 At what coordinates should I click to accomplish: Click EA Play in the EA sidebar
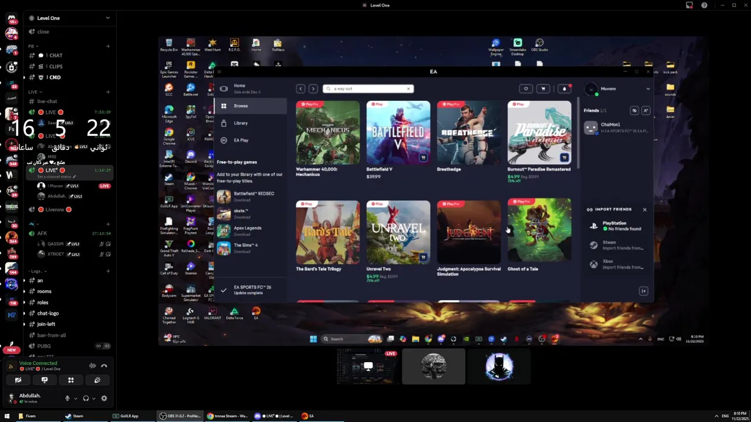click(251, 140)
